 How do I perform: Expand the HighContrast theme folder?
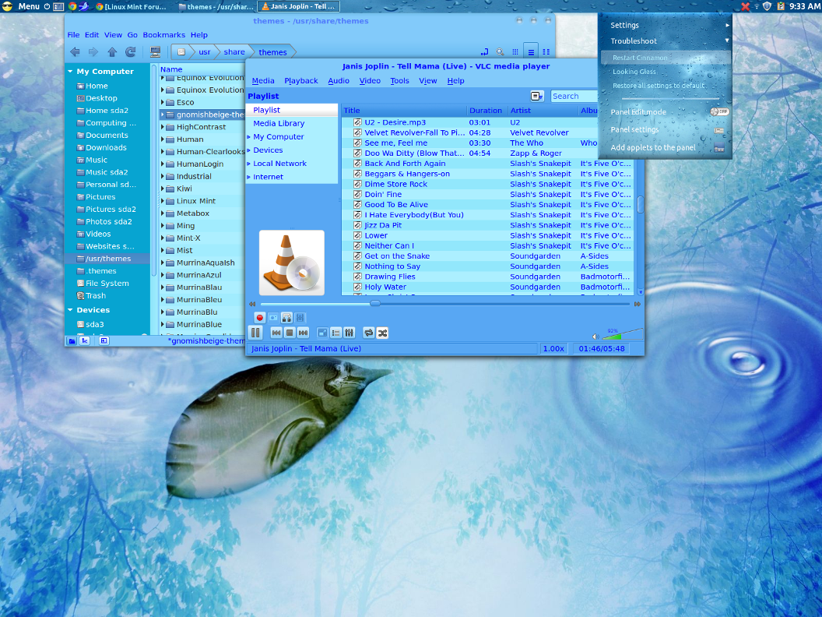163,127
